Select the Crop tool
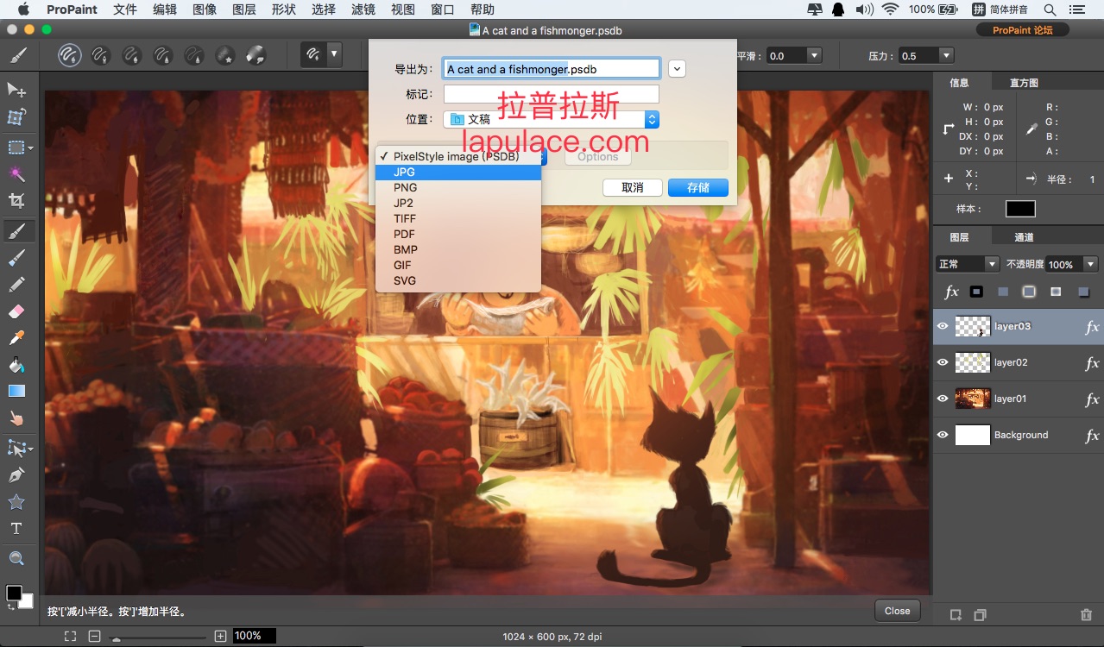Viewport: 1104px width, 647px height. (x=16, y=201)
